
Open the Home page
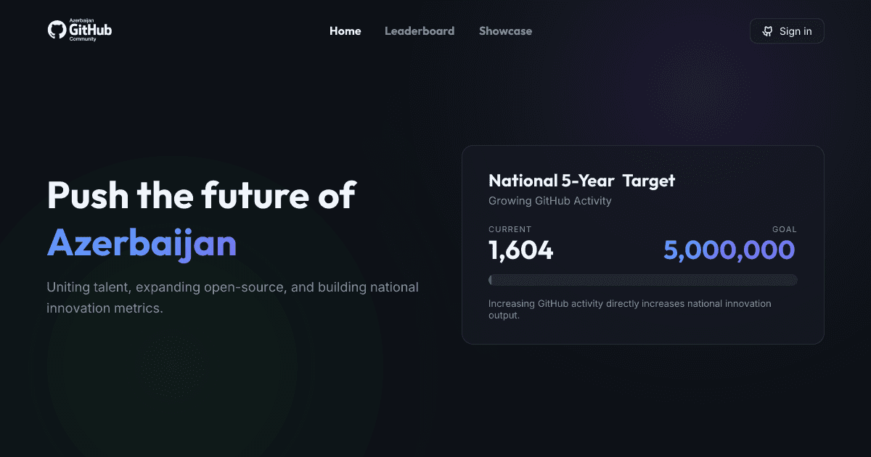point(345,30)
